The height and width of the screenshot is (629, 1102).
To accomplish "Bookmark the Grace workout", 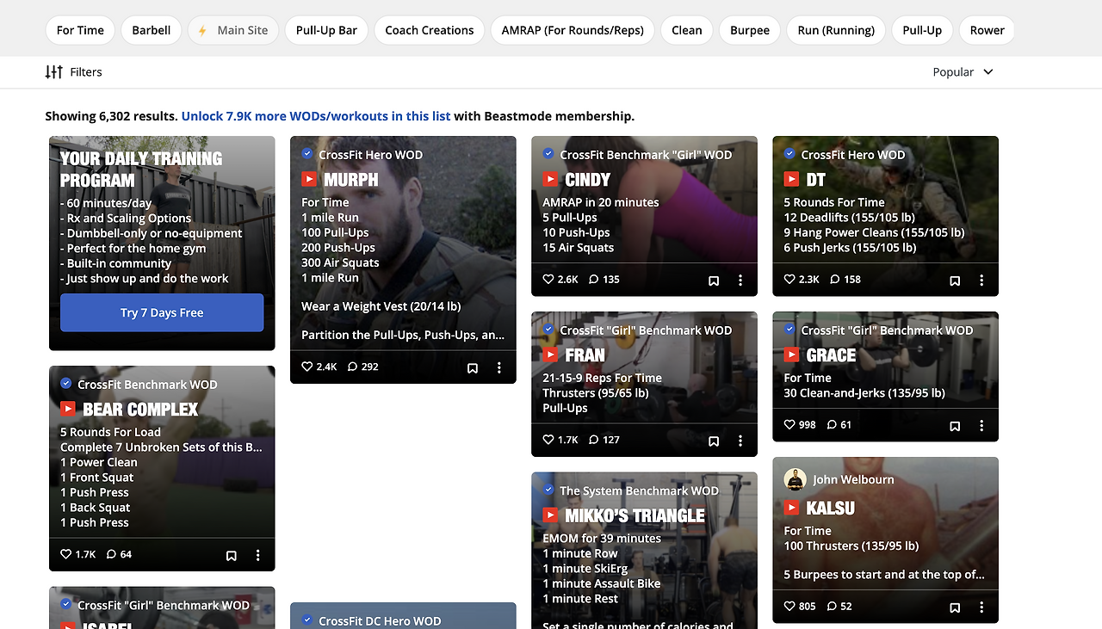I will click(x=955, y=426).
